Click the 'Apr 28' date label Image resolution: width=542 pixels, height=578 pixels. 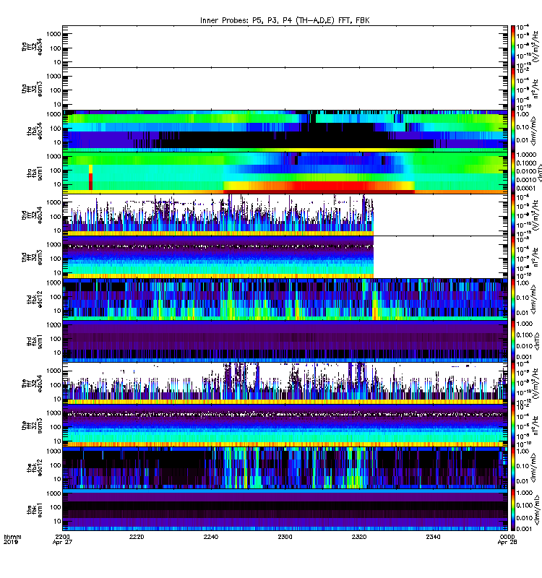507,543
